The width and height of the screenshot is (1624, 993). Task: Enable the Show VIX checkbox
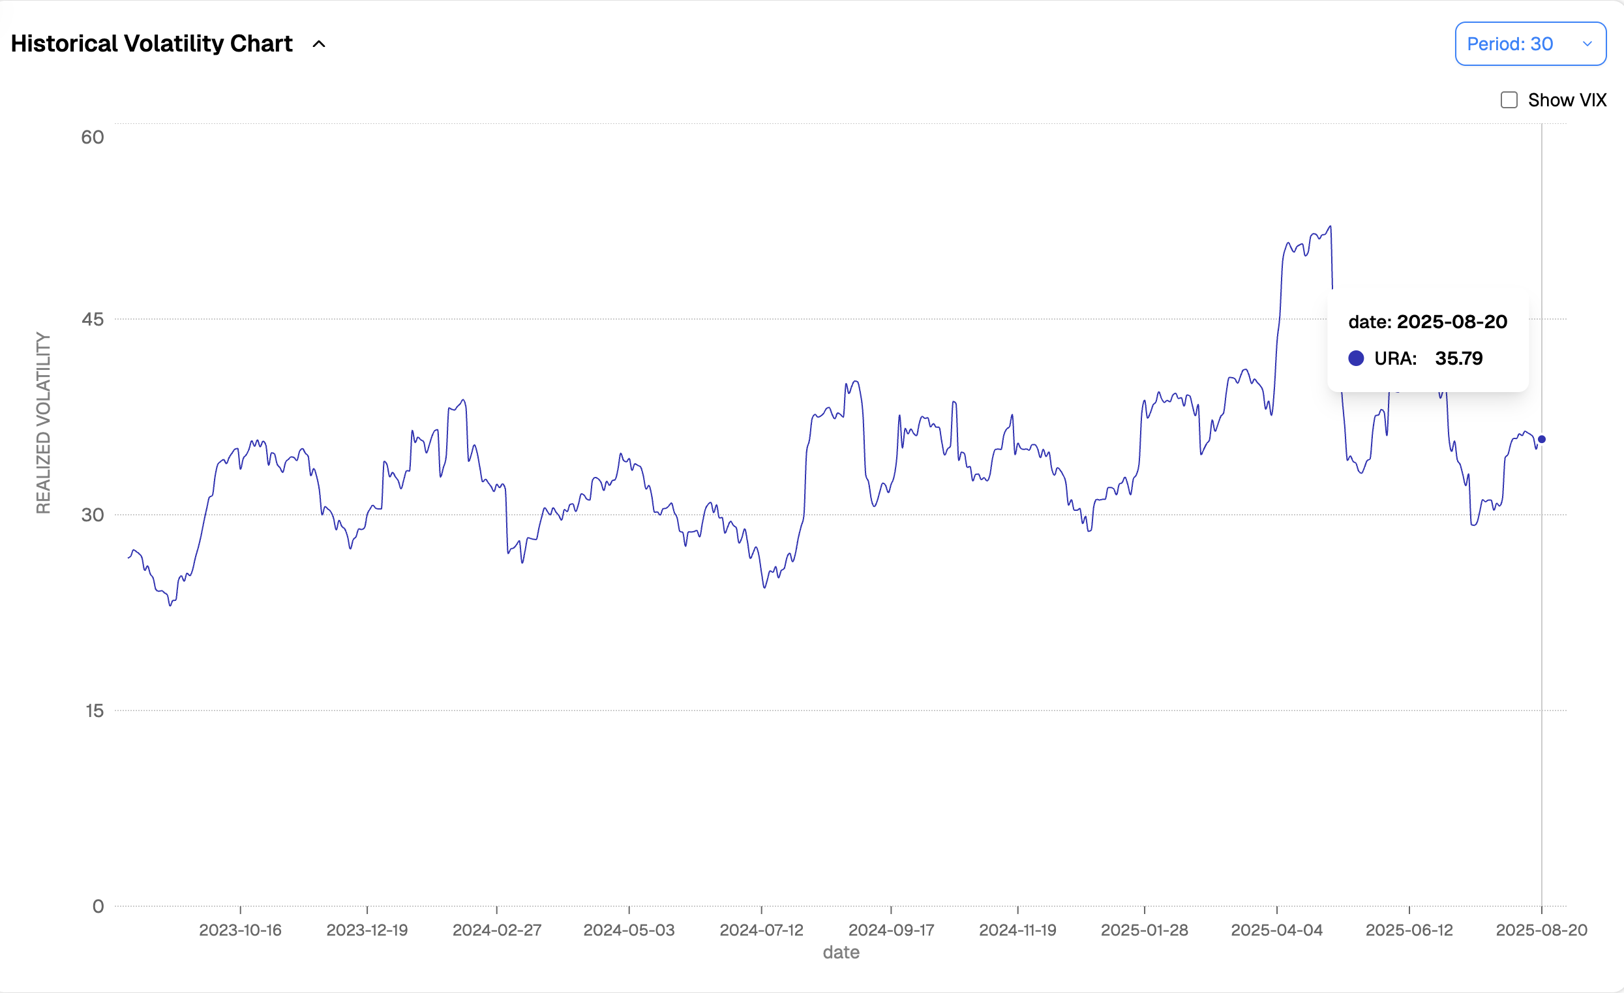(x=1509, y=100)
